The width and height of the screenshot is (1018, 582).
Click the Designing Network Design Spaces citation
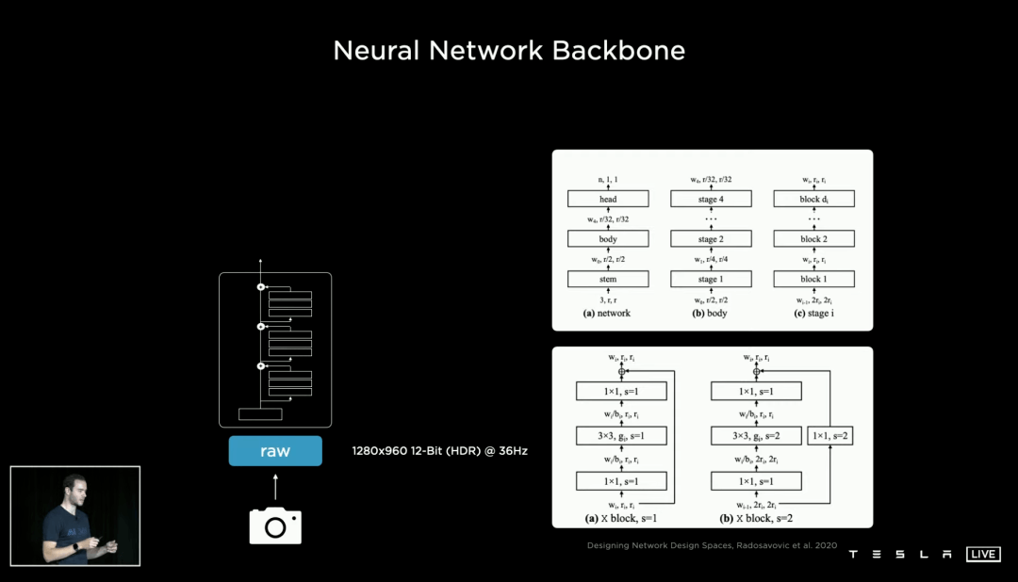(x=712, y=545)
